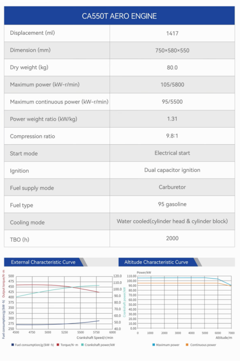Click the Displacement value 1417 cell
Screen dimensions: 240x361
click(172, 33)
